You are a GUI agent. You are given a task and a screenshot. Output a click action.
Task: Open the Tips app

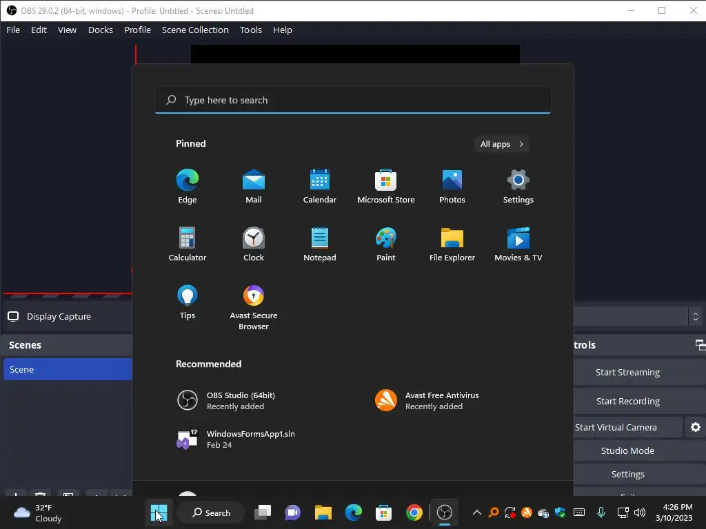[x=188, y=302]
